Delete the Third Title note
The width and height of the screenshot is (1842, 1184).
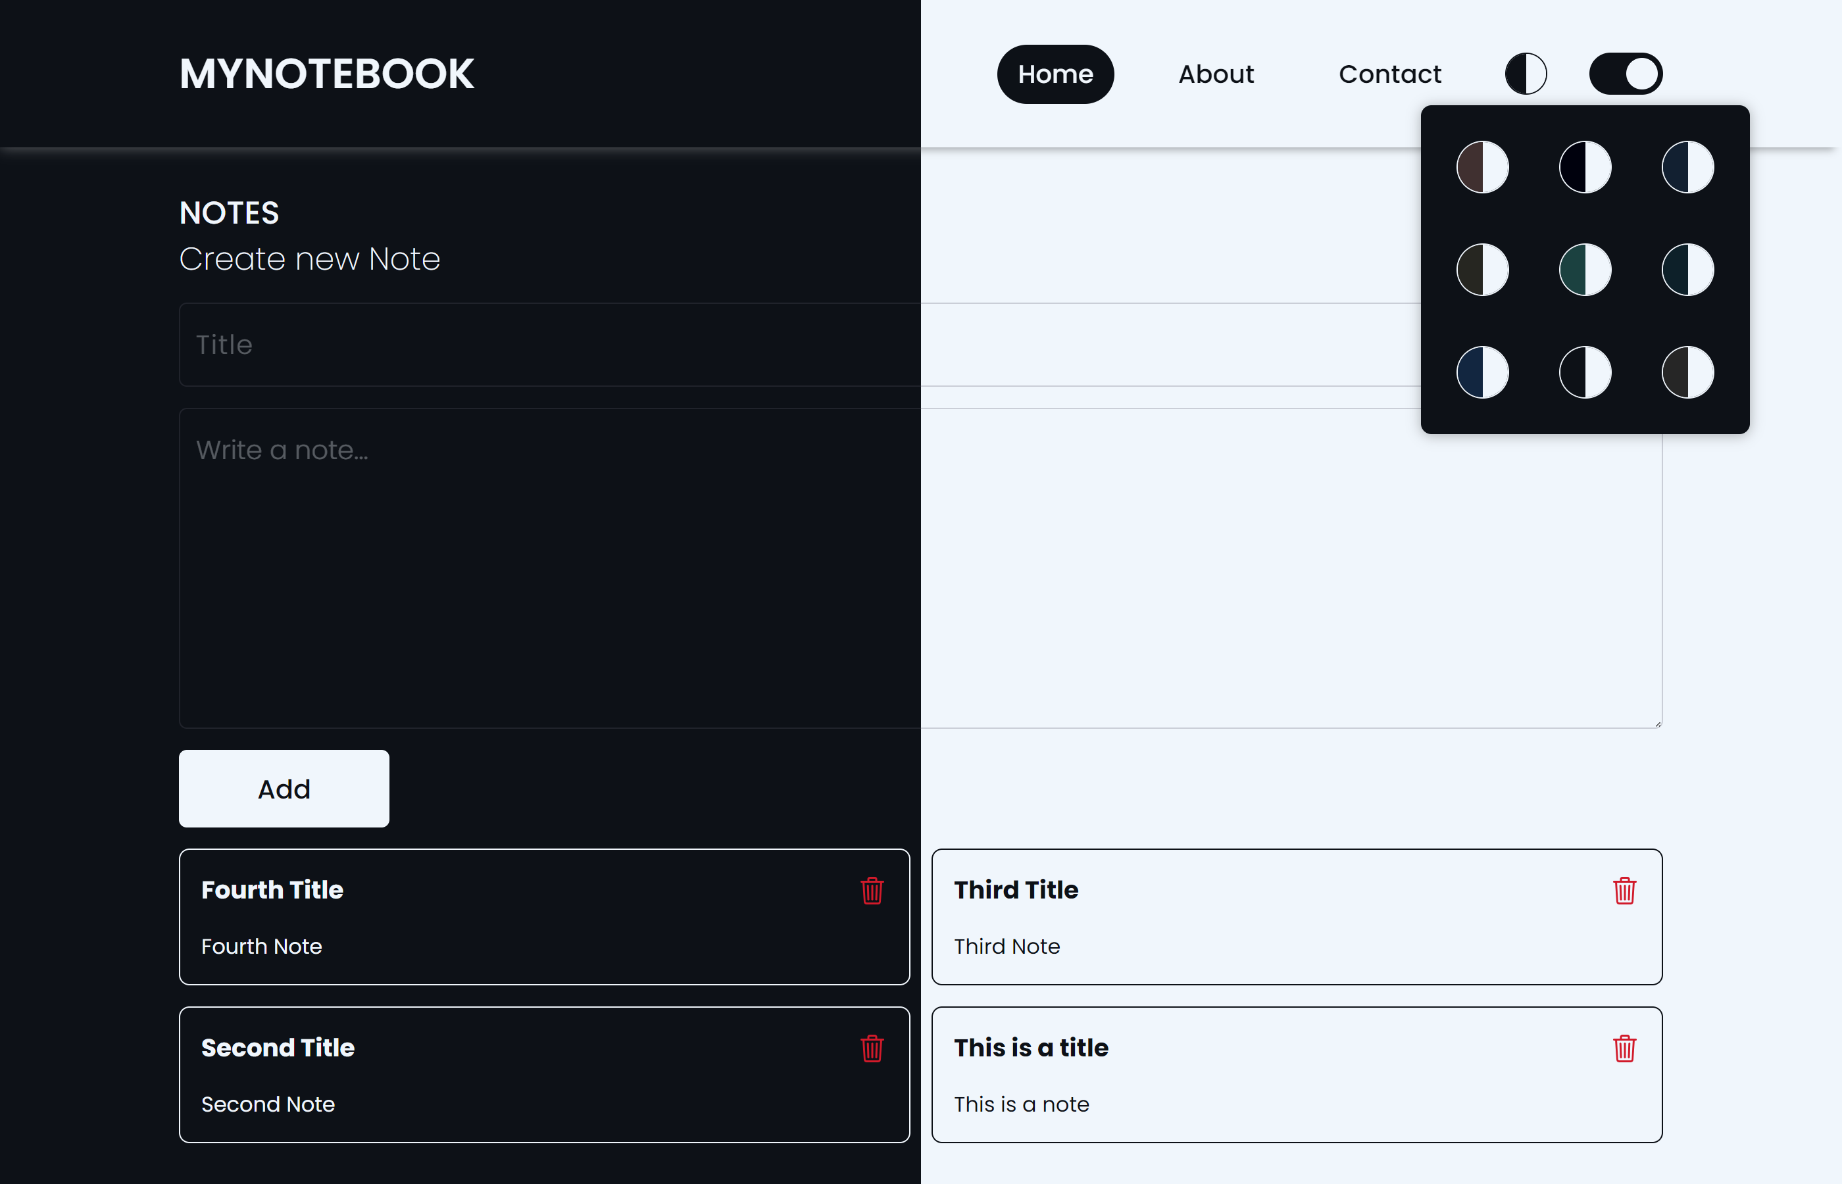tap(1624, 891)
